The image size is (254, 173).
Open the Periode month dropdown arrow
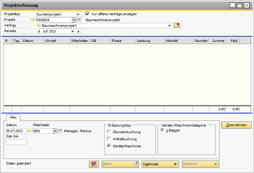point(72,31)
